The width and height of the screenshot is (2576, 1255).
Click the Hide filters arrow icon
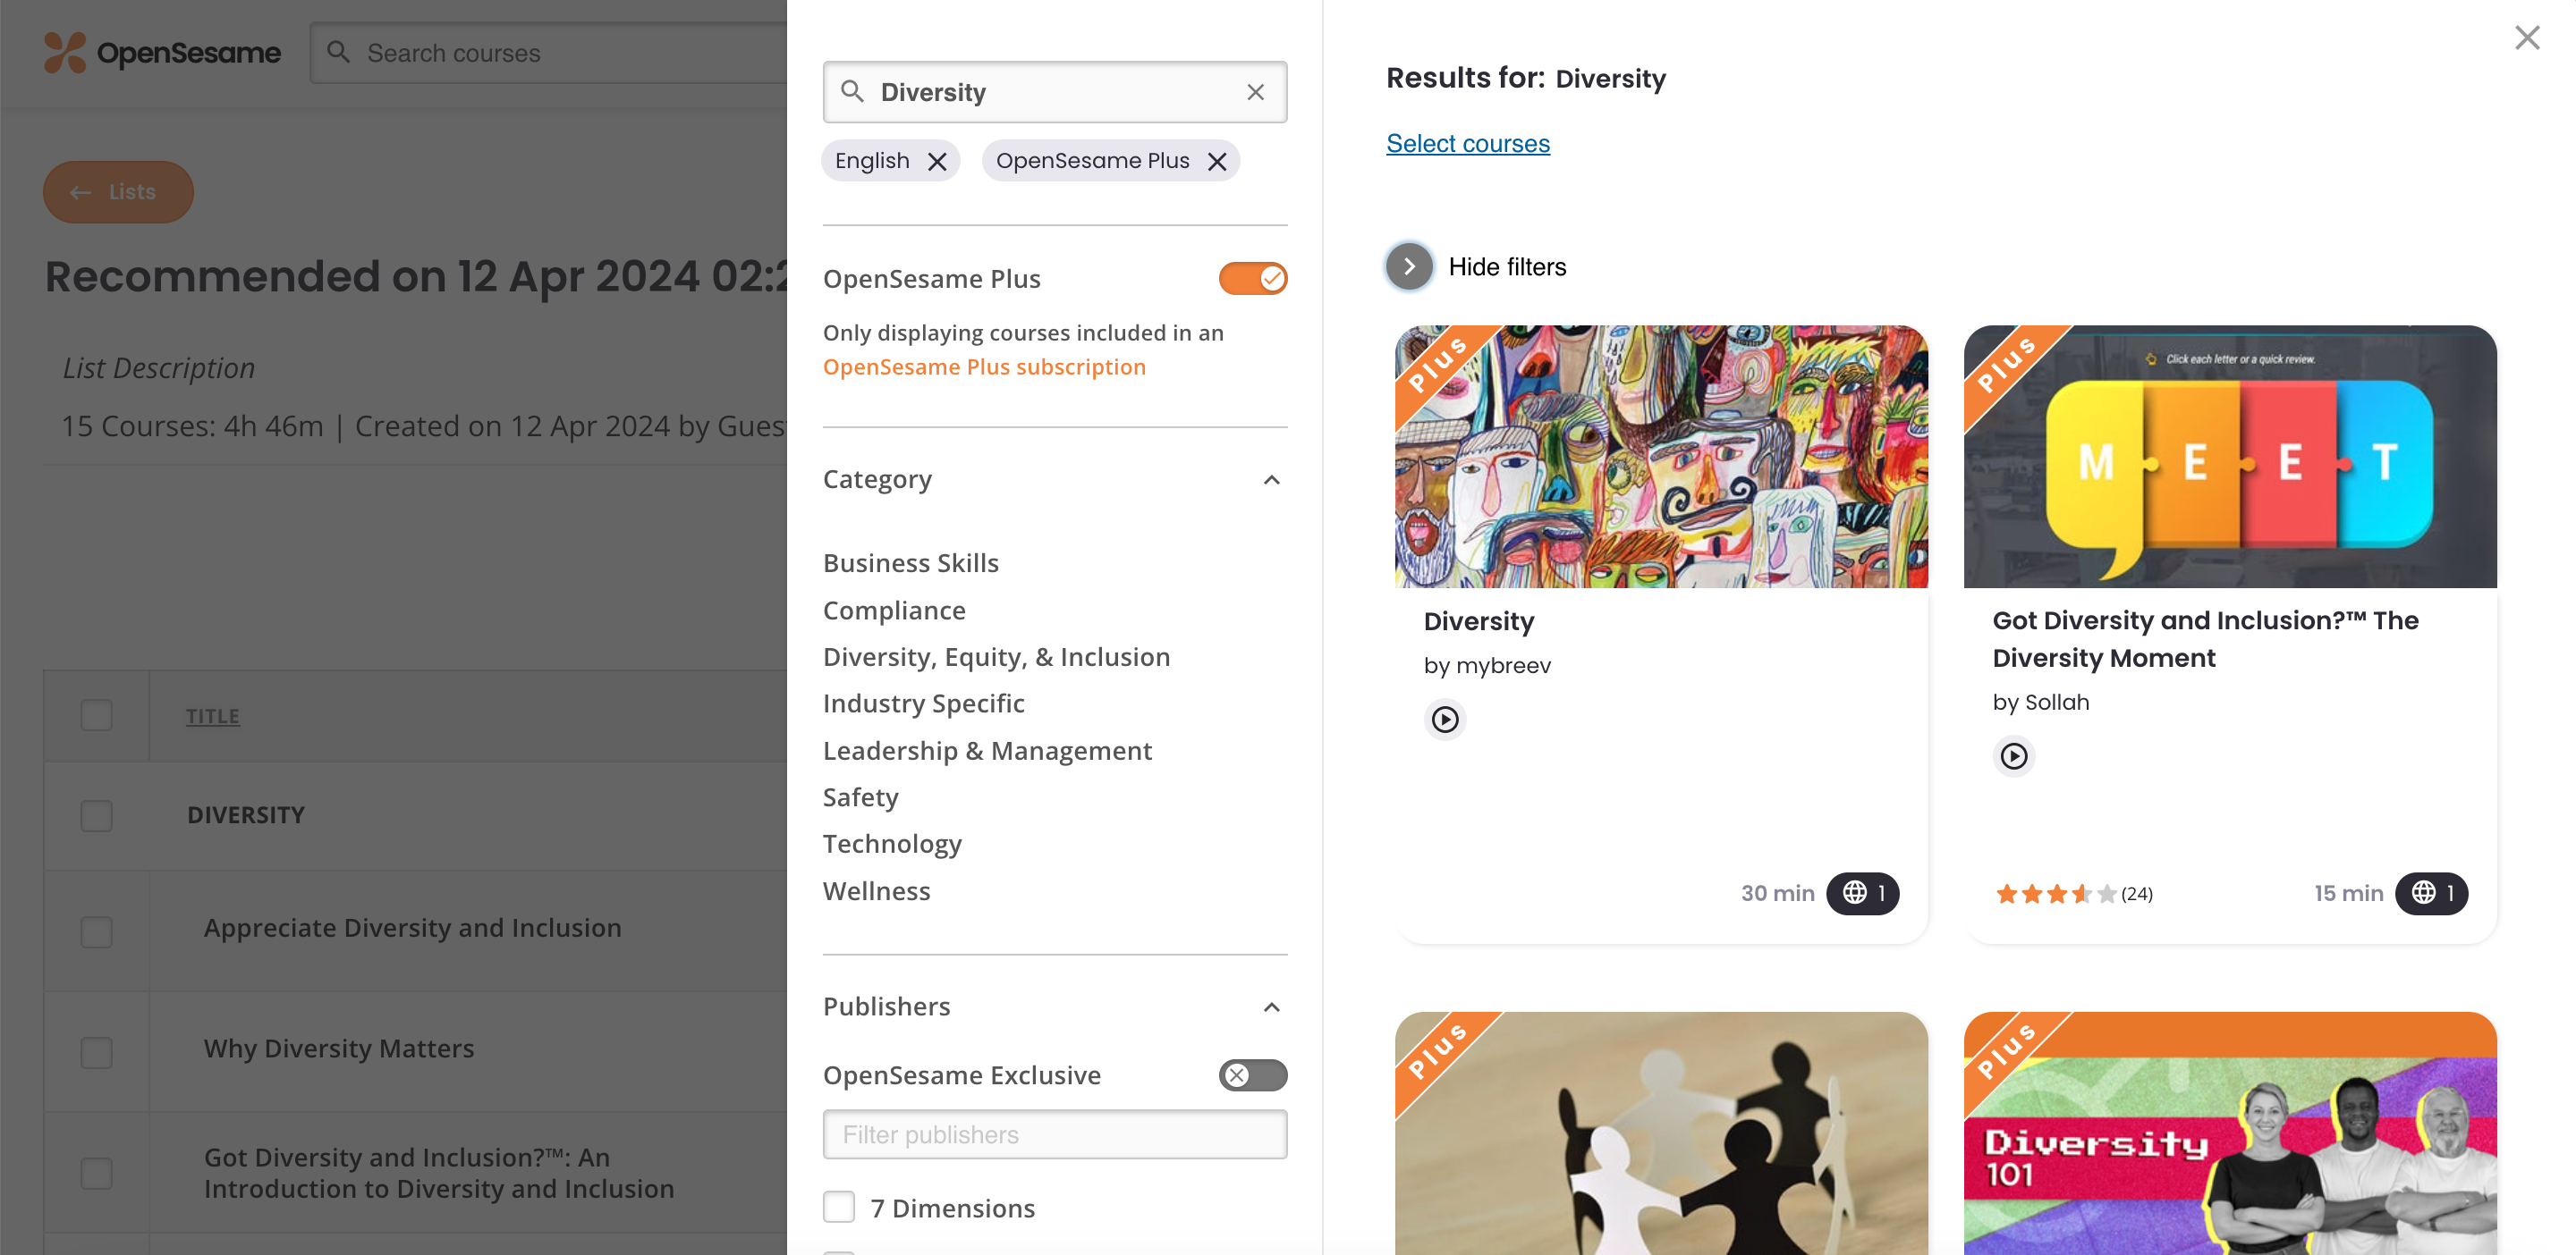click(x=1408, y=266)
